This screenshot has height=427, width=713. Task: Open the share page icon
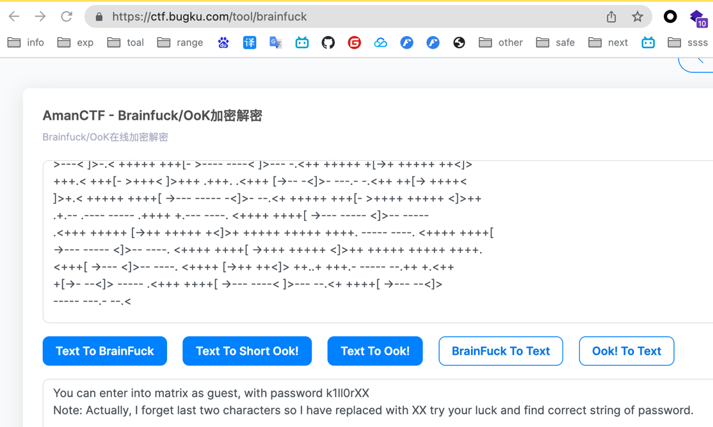click(x=611, y=17)
